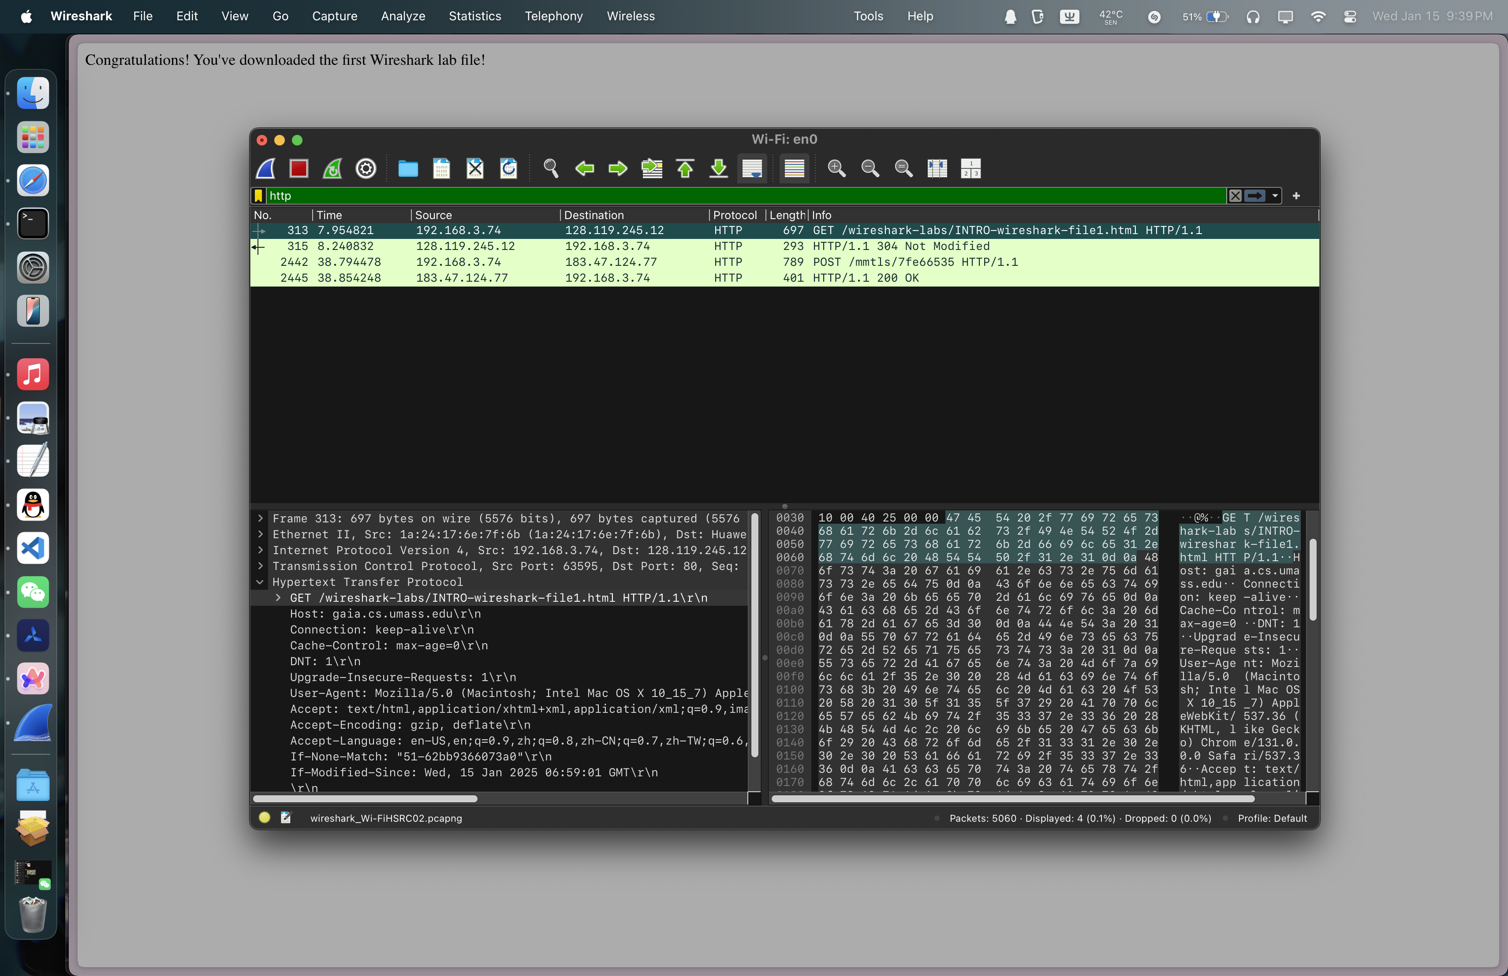The image size is (1508, 976).
Task: Open expert information yellow circle
Action: 265,818
